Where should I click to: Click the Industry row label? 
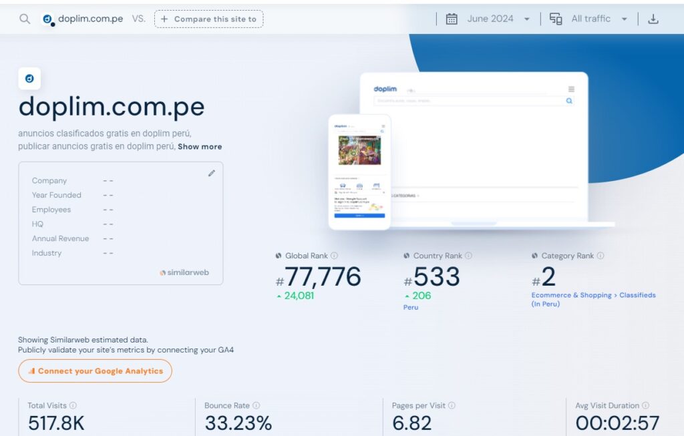click(46, 253)
